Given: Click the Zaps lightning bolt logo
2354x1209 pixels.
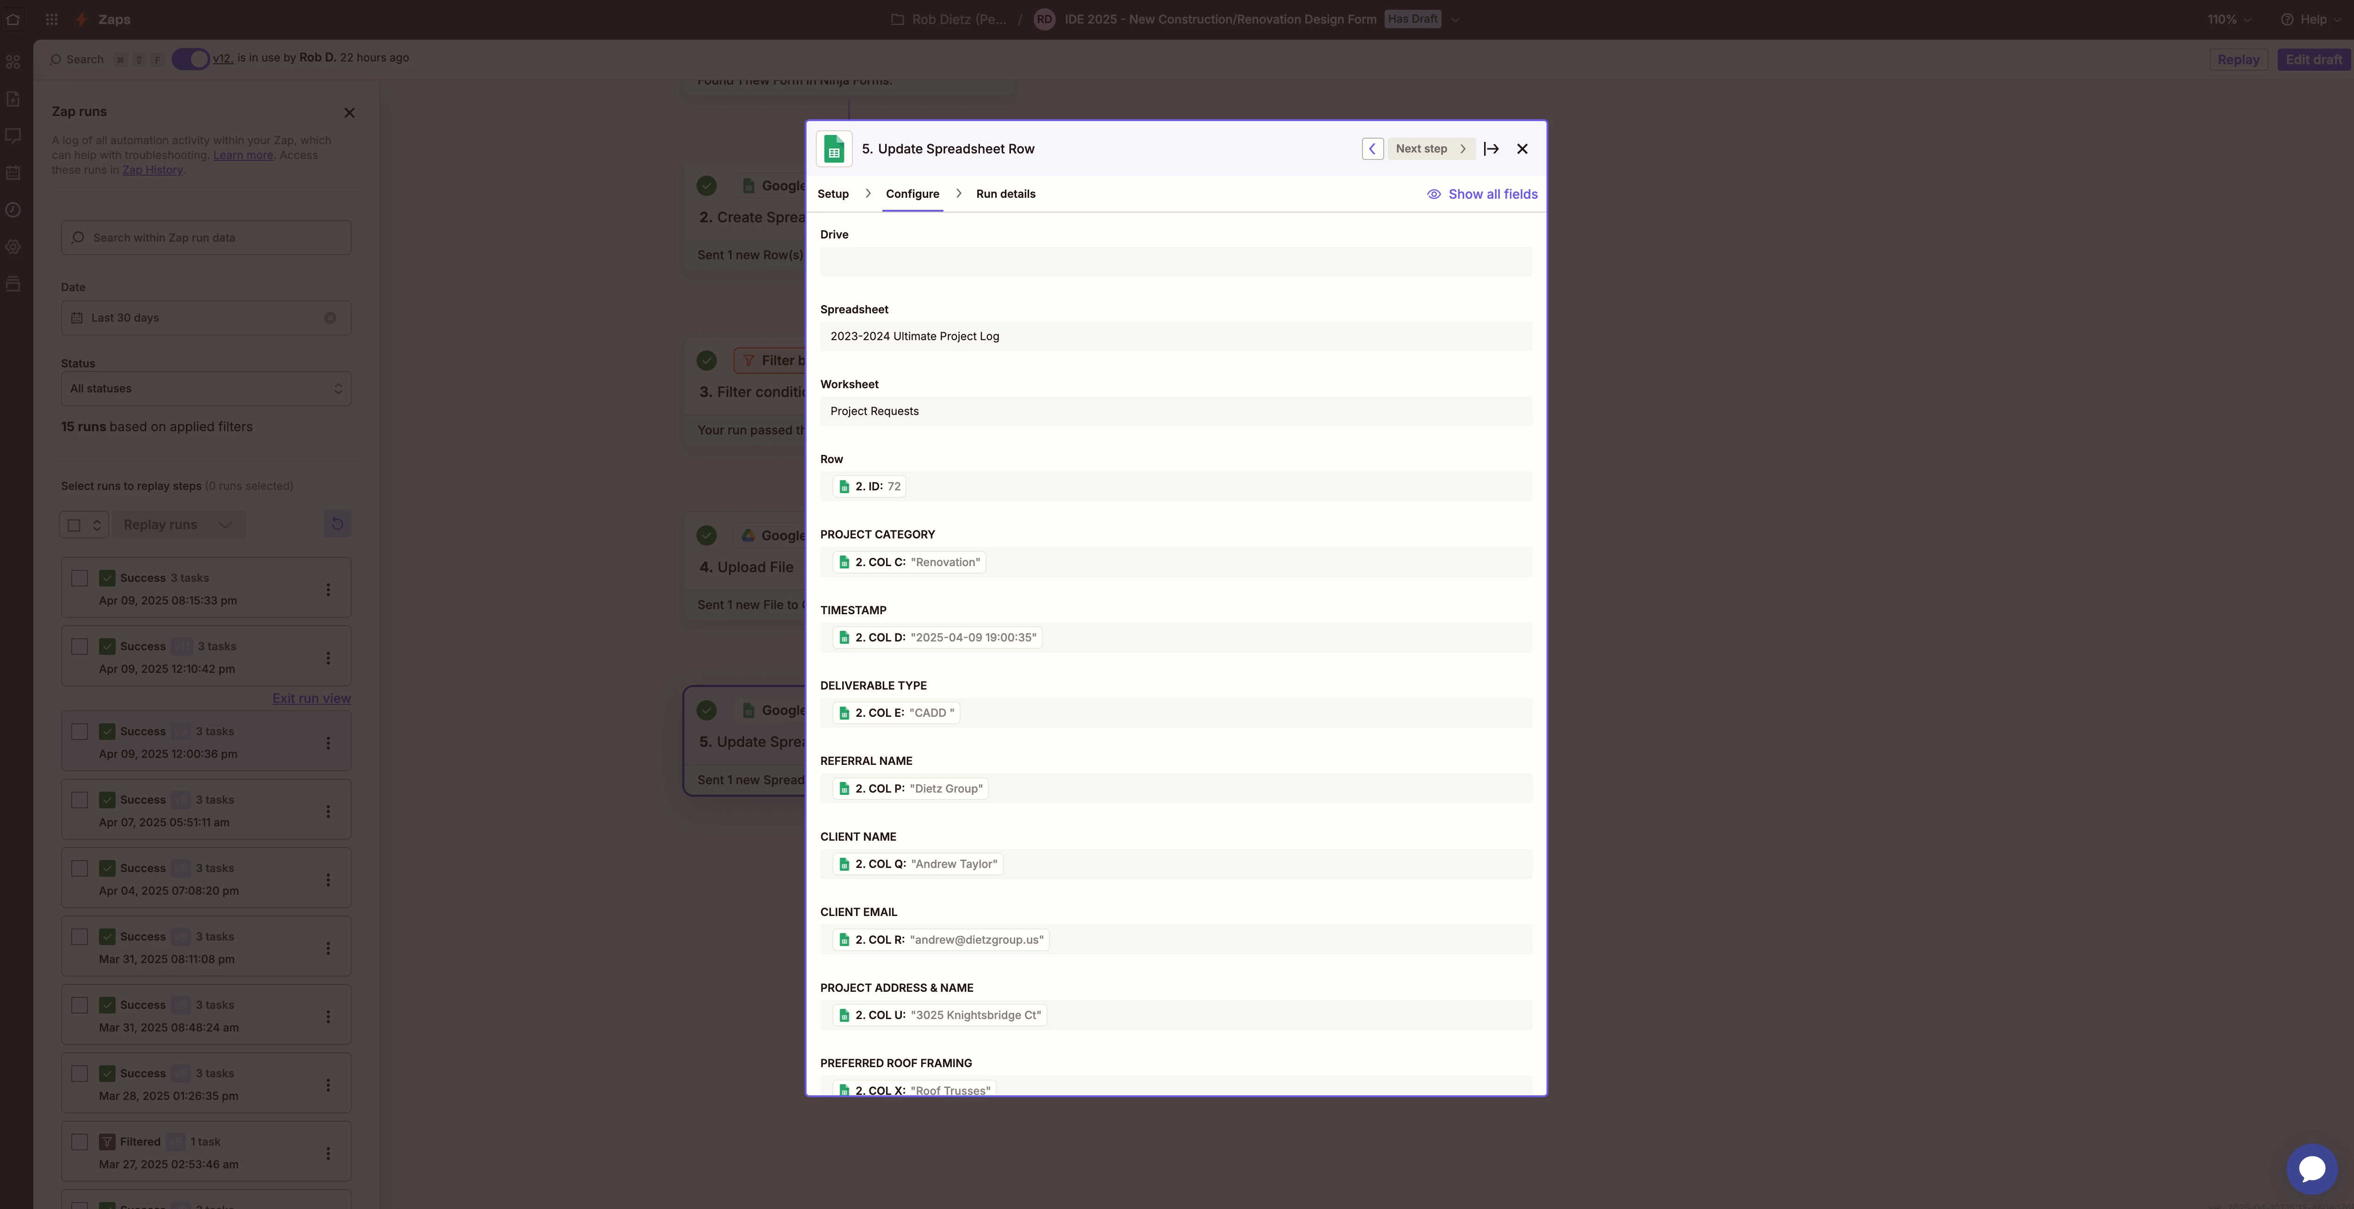Looking at the screenshot, I should pyautogui.click(x=81, y=19).
